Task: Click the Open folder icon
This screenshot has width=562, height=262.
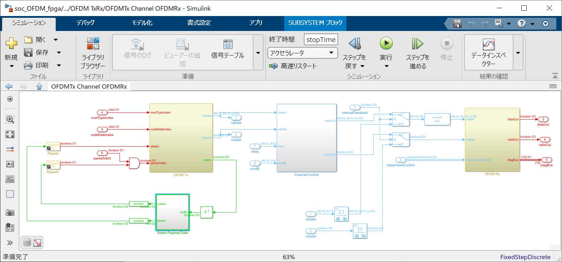Action: [28, 40]
